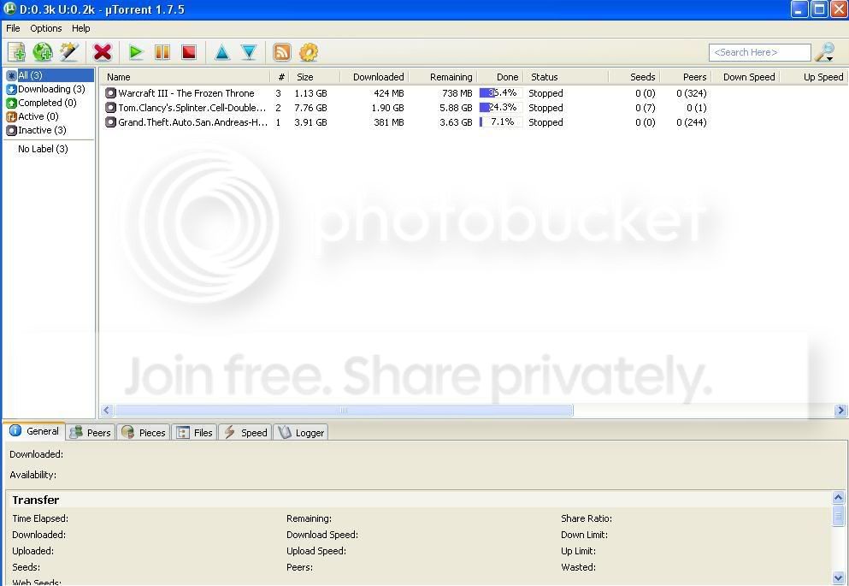Sort by the Done column header

[x=500, y=77]
